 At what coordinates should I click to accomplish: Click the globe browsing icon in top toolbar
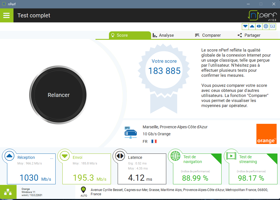[266, 26]
